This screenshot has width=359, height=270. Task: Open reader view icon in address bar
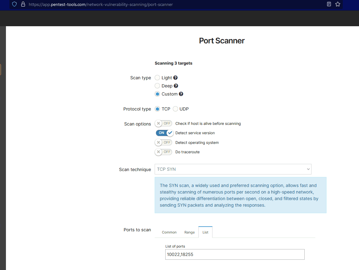pyautogui.click(x=329, y=4)
